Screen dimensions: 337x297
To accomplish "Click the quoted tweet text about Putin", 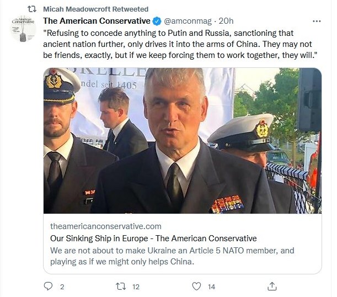I will pos(180,44).
